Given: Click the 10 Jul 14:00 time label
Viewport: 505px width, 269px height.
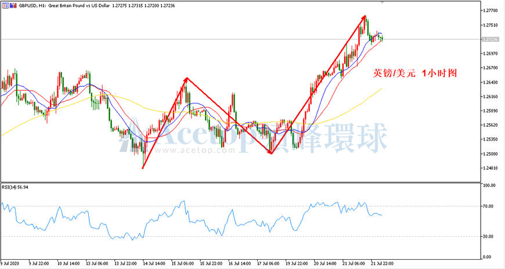Looking at the screenshot, I should [68, 264].
